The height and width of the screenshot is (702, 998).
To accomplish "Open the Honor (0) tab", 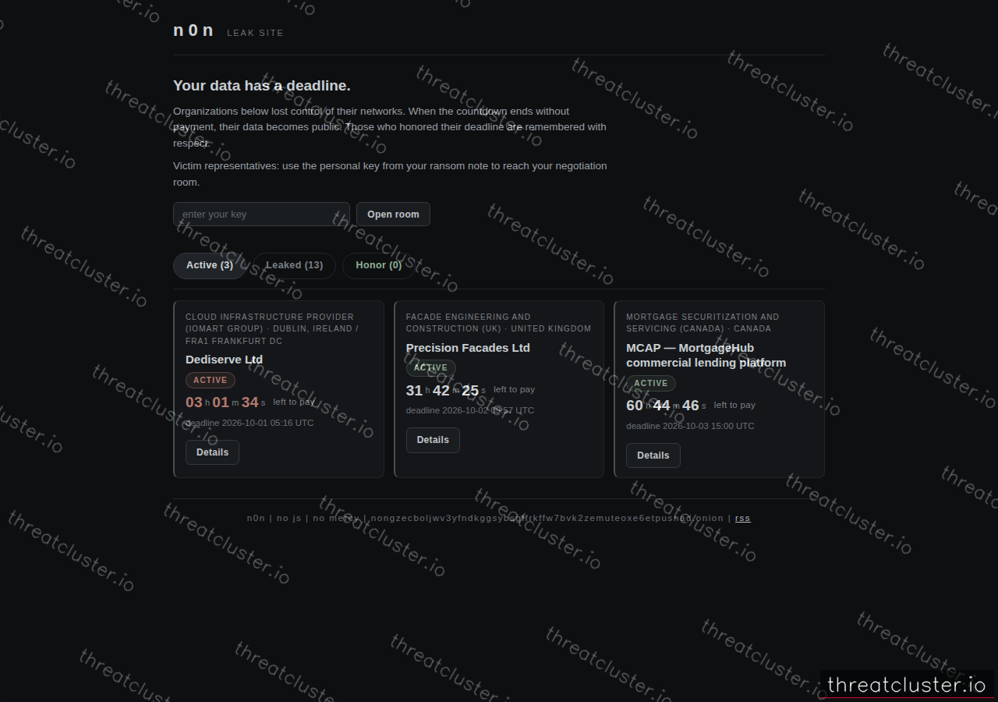I will (379, 265).
